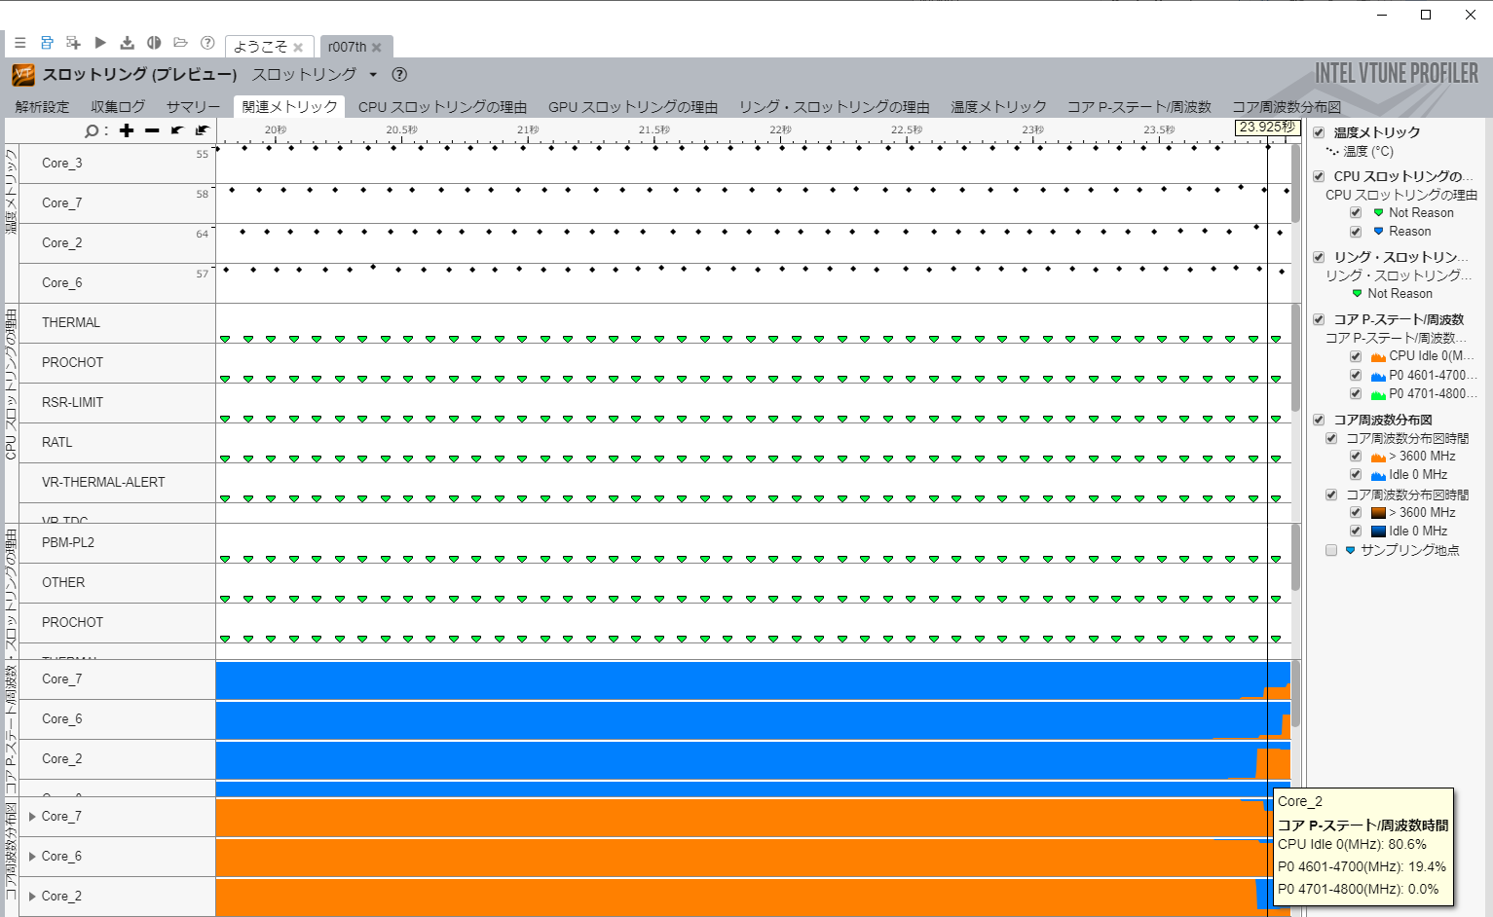Uncheck the 温度メトリック legend checkbox
This screenshot has width=1493, height=917.
[x=1319, y=132]
